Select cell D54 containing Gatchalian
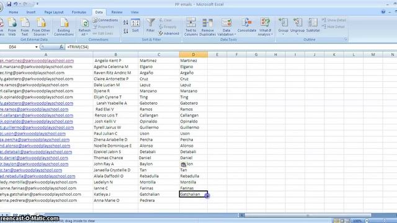 coord(193,194)
